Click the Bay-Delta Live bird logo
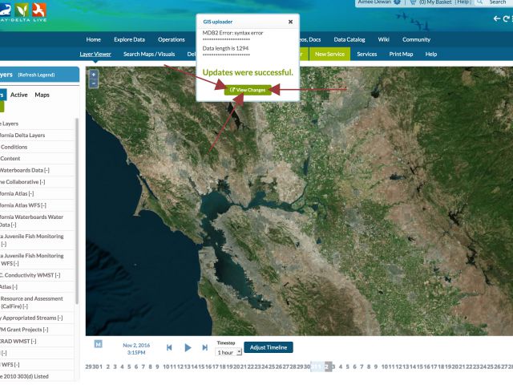This screenshot has width=513, height=385. coord(39,10)
